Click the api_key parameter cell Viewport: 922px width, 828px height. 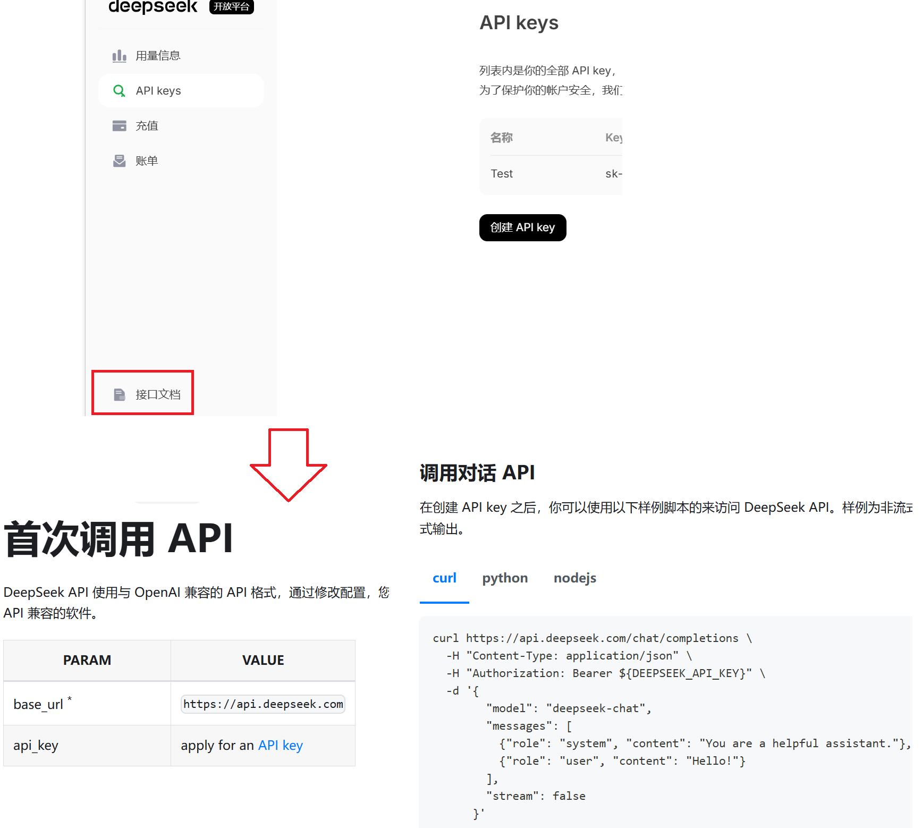click(87, 745)
